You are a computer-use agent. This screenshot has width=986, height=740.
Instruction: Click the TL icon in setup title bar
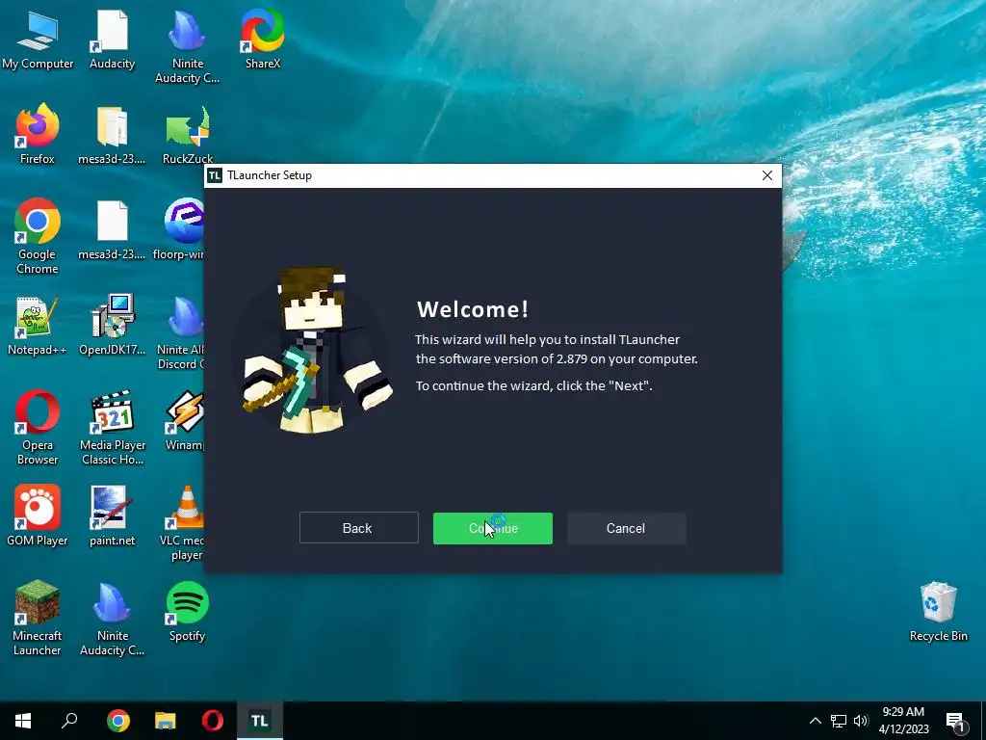coord(215,175)
